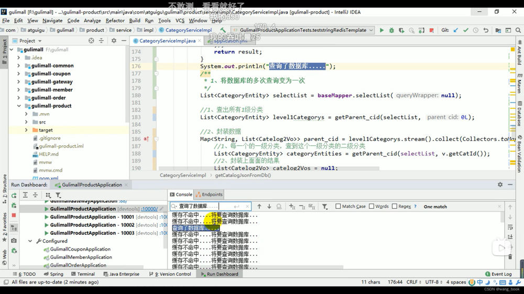The width and height of the screenshot is (524, 294).
Task: Open the Maven side panel
Action: [x=519, y=83]
